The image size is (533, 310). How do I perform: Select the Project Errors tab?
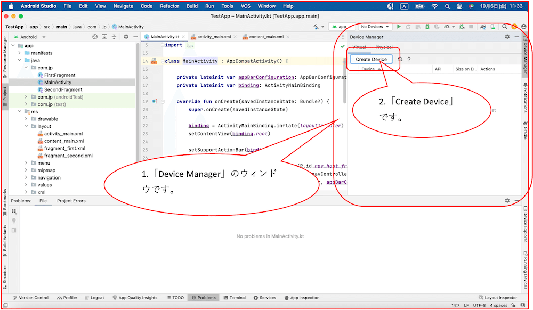71,201
